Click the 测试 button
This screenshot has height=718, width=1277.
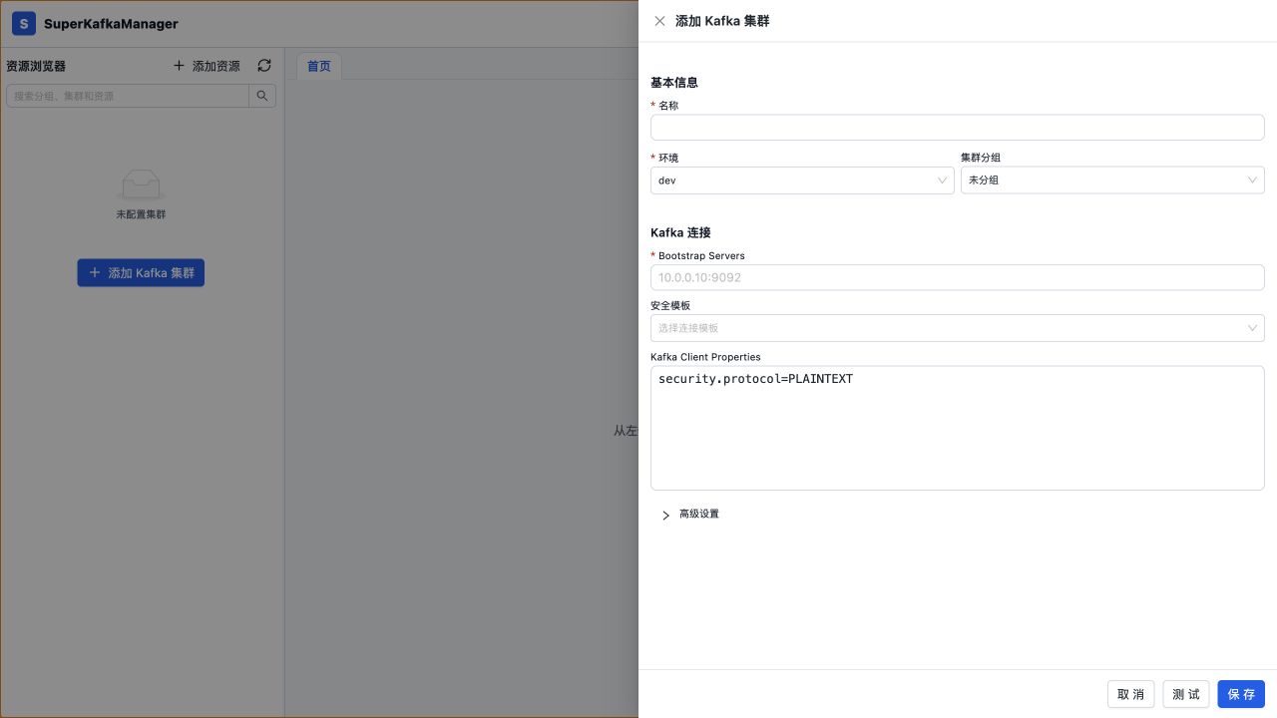tap(1186, 694)
